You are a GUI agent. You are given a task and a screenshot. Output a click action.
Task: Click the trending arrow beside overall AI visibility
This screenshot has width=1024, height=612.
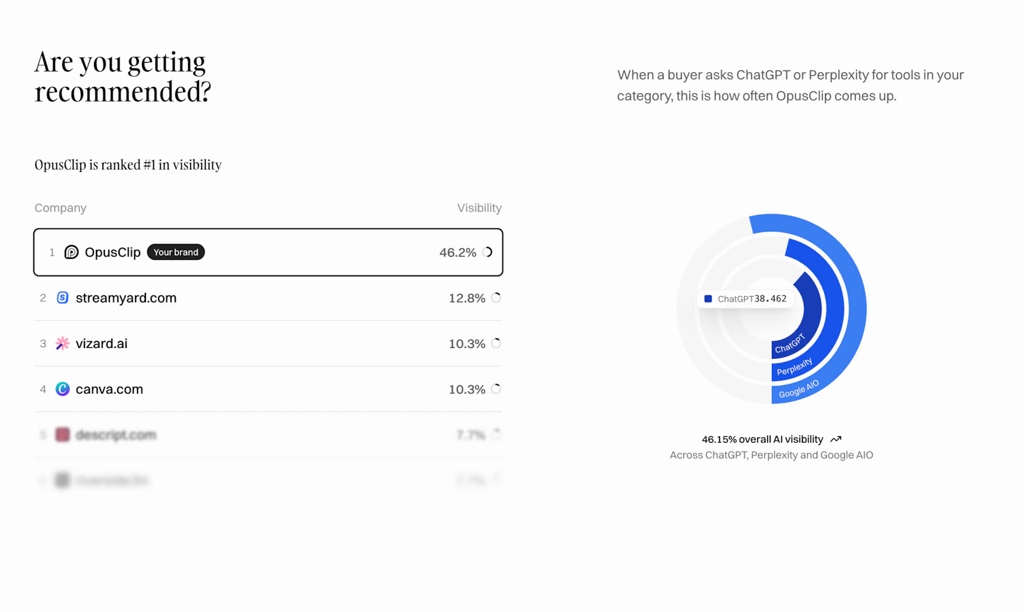(836, 439)
